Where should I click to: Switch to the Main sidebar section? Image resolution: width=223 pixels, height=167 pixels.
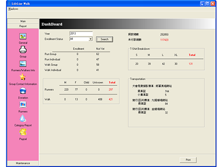tap(23, 21)
